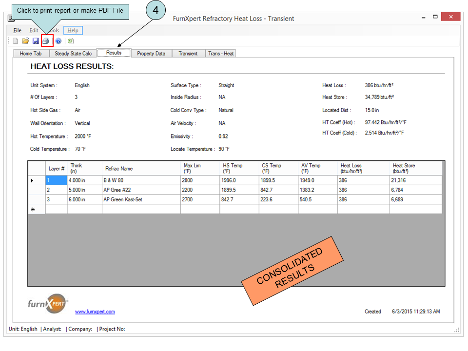Screen dimensions: 468x351
Task: Click the HS Temp value 1996.0
Action: [239, 180]
